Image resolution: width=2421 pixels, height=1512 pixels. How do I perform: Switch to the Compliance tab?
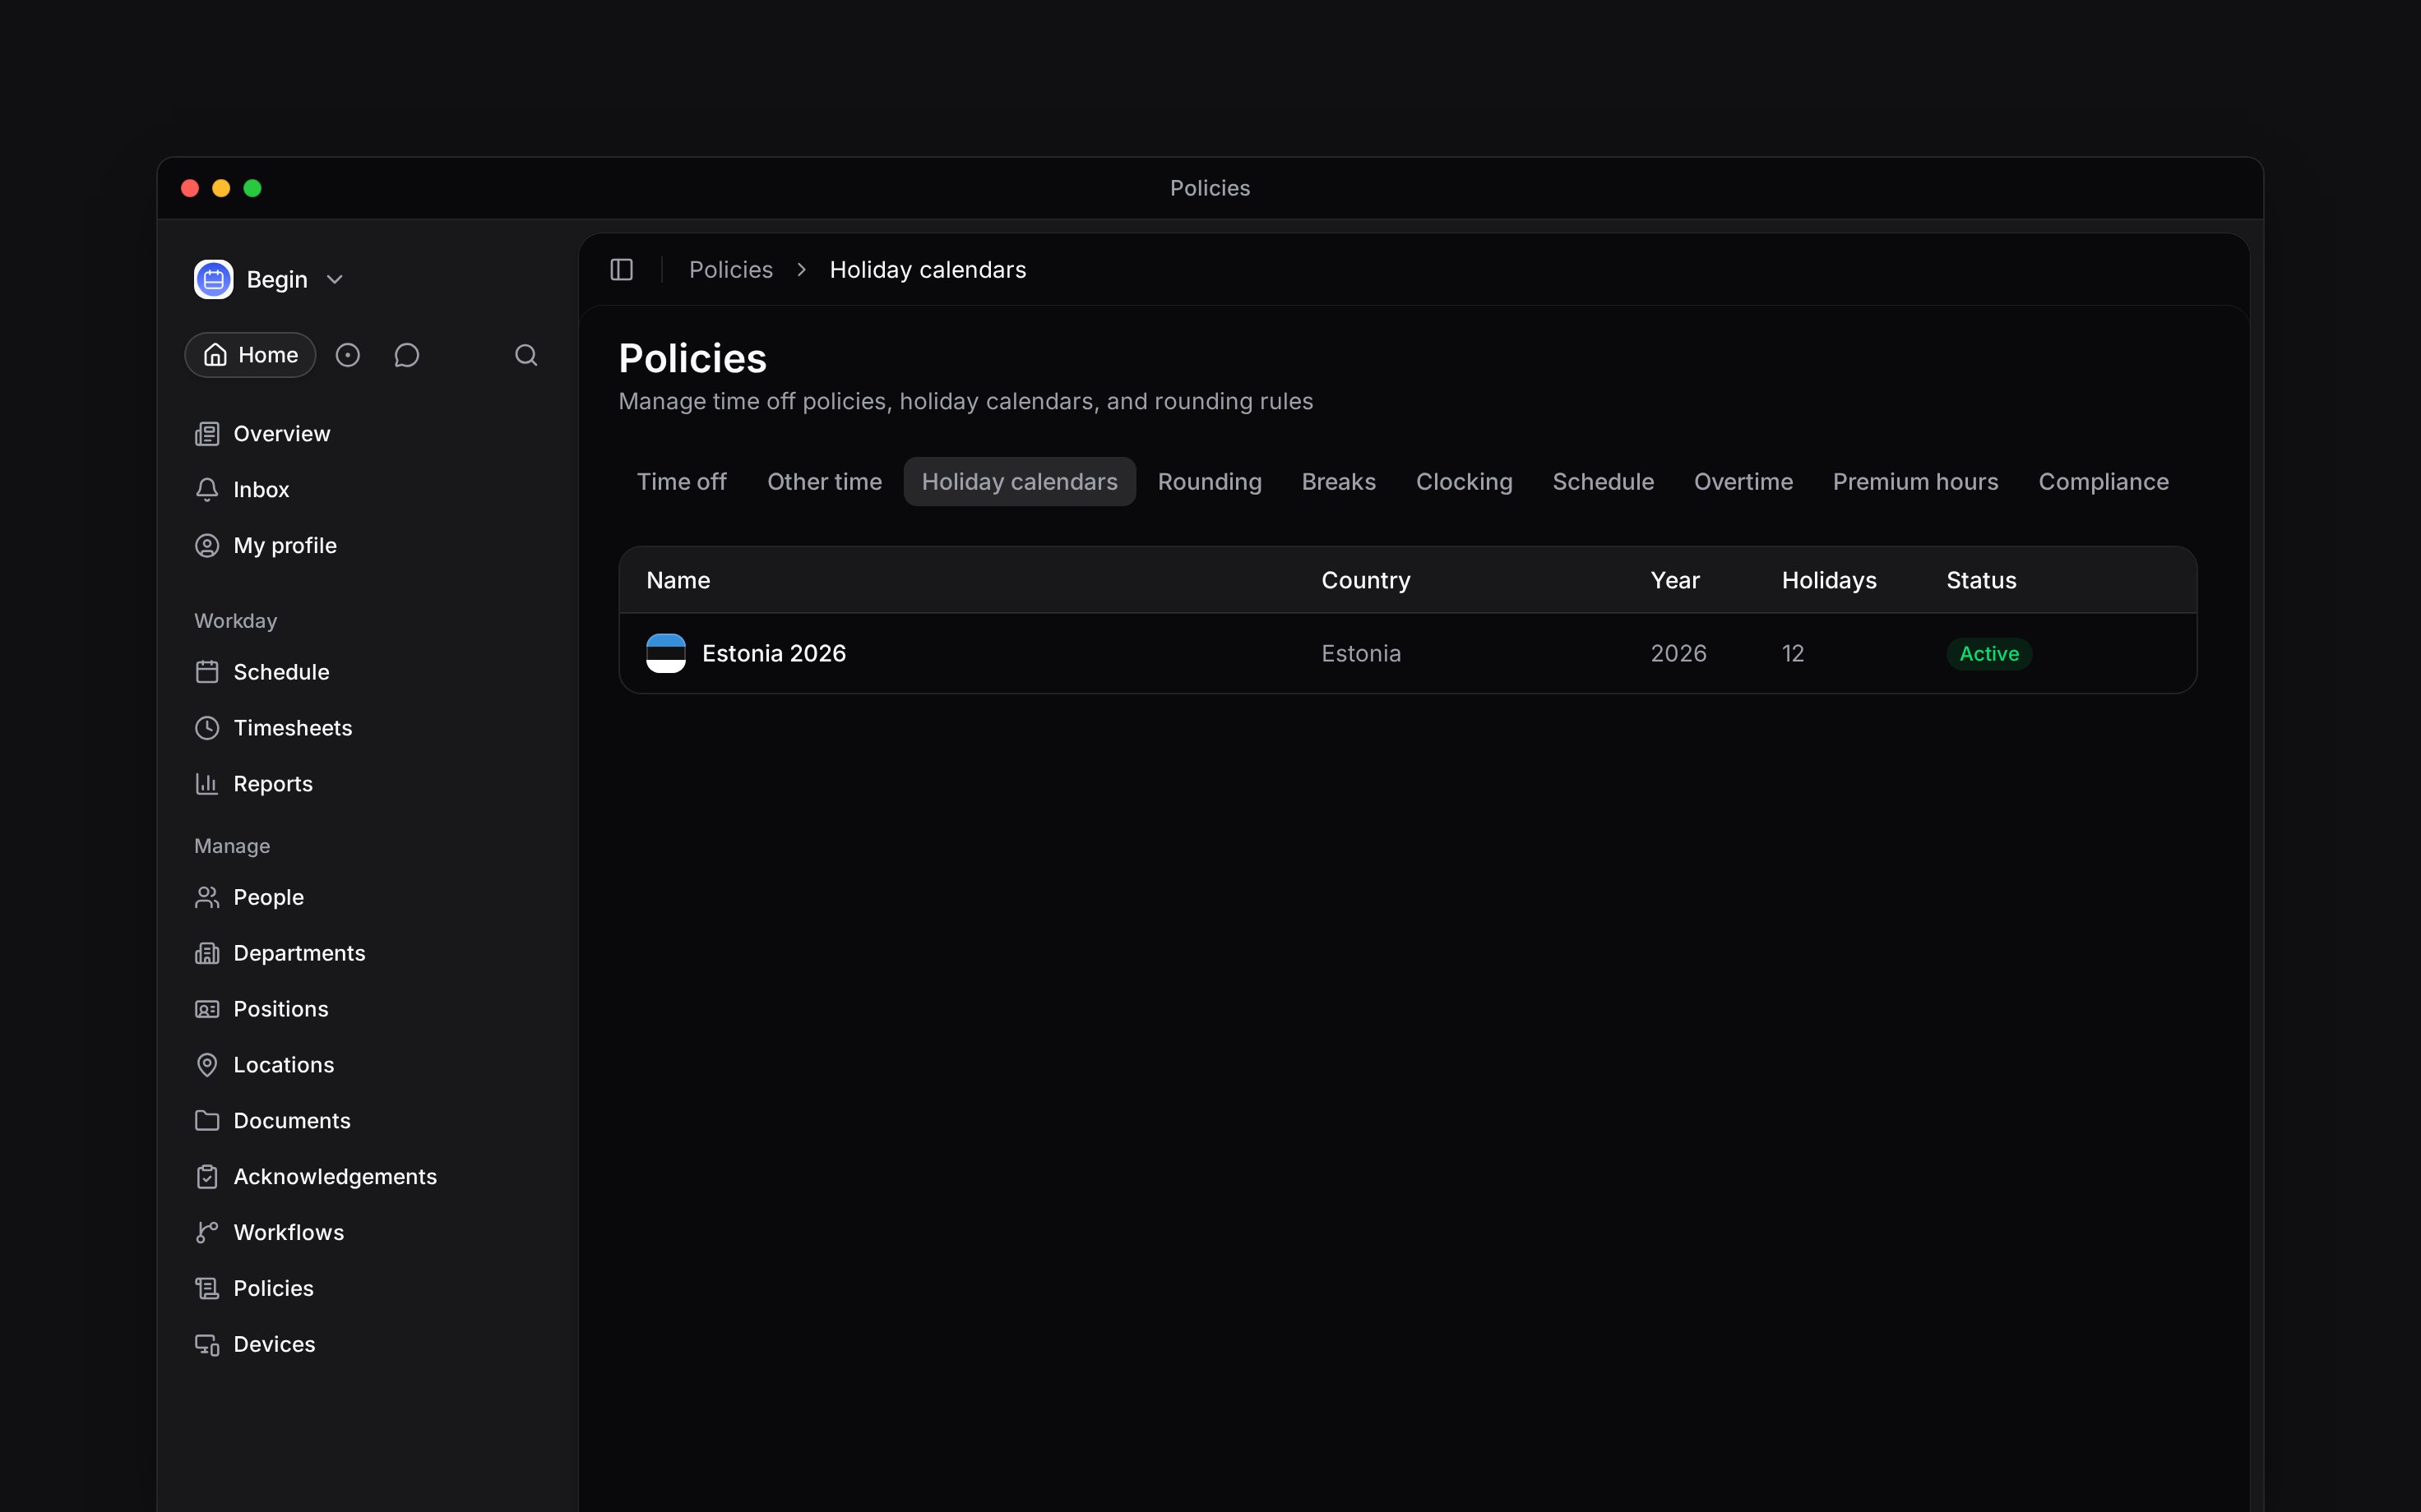pos(2103,482)
